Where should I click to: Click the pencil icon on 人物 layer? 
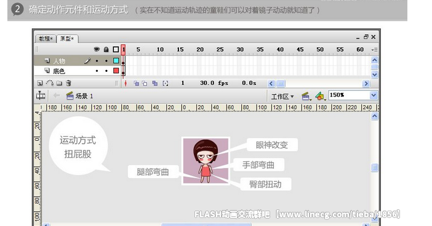tap(87, 61)
